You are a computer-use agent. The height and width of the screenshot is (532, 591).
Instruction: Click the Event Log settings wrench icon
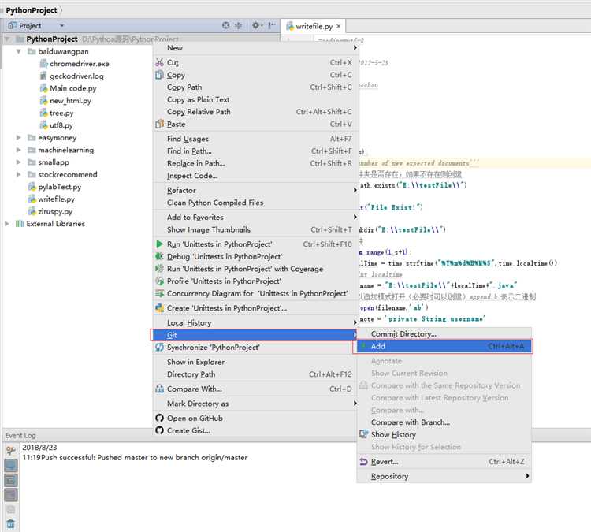pyautogui.click(x=11, y=450)
